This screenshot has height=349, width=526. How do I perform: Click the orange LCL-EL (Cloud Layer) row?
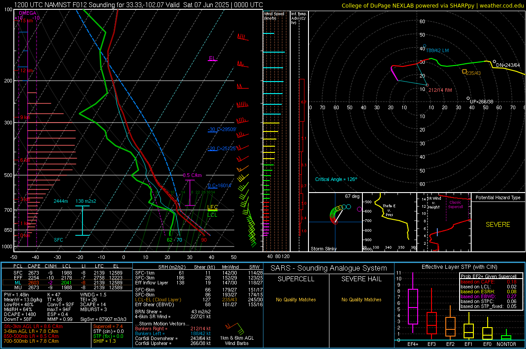point(199,300)
